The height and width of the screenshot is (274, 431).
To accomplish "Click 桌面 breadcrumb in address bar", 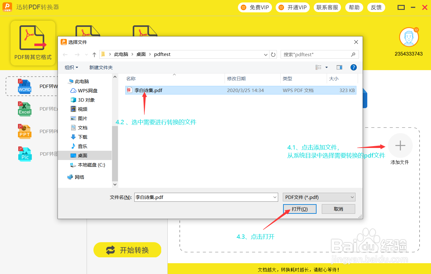I will pos(141,54).
